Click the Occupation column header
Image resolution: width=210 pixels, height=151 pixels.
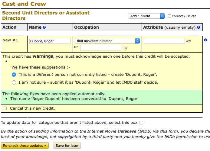pos(87,27)
